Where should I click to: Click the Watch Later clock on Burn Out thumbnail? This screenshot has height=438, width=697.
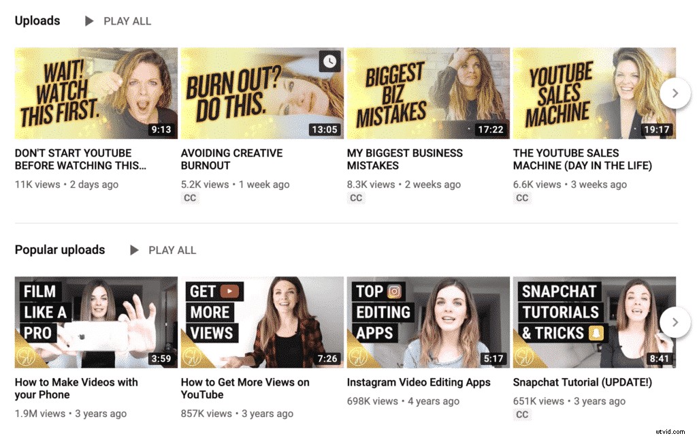(x=329, y=61)
